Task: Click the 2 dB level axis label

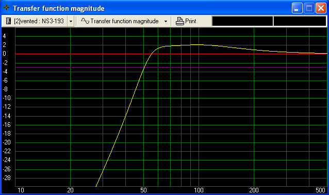Action: pos(4,45)
